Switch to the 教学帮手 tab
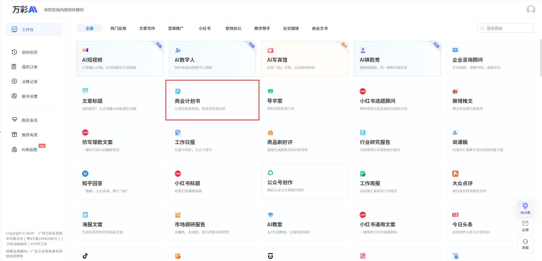The height and width of the screenshot is (261, 542). pos(262,28)
